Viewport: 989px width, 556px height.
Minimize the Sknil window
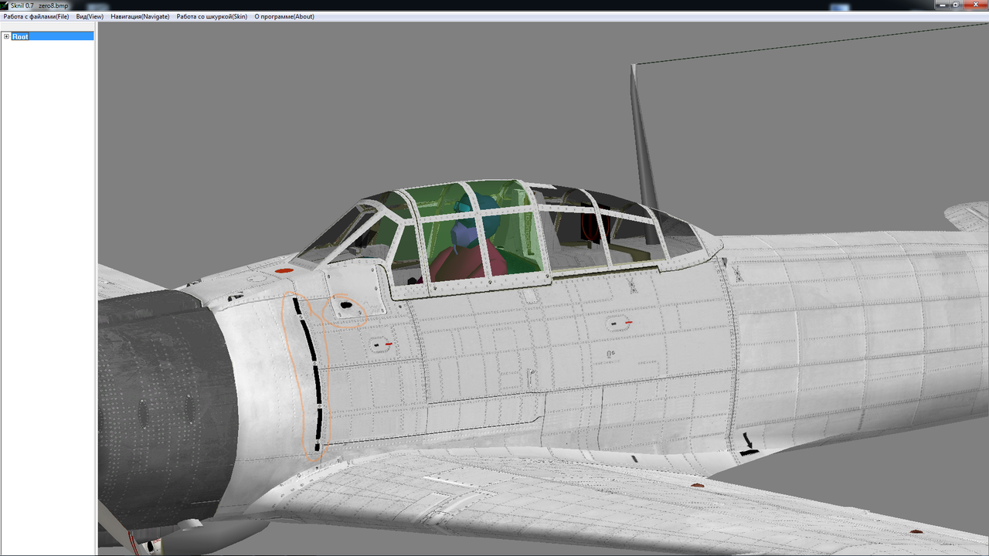[943, 5]
